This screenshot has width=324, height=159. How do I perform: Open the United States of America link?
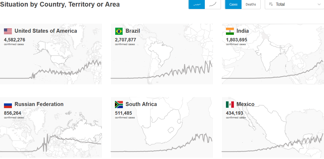tap(46, 31)
